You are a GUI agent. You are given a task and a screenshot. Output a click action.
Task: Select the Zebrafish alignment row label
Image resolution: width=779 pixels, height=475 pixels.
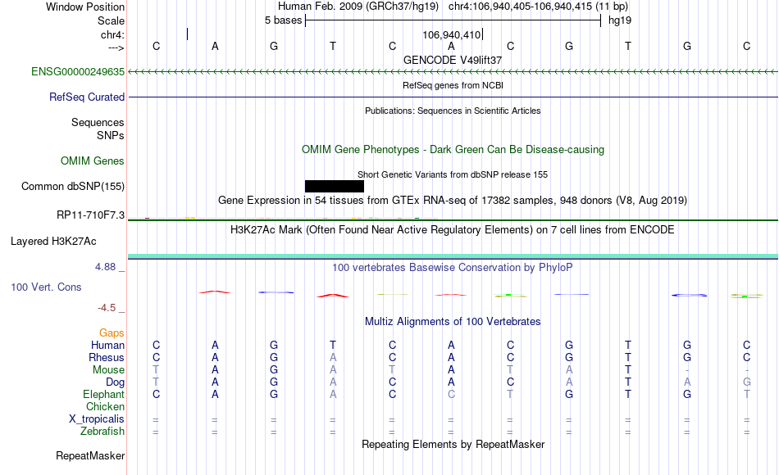pyautogui.click(x=102, y=432)
